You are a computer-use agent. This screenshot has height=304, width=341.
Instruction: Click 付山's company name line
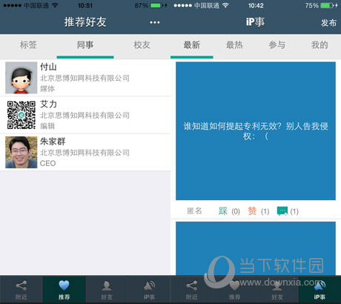coord(85,78)
